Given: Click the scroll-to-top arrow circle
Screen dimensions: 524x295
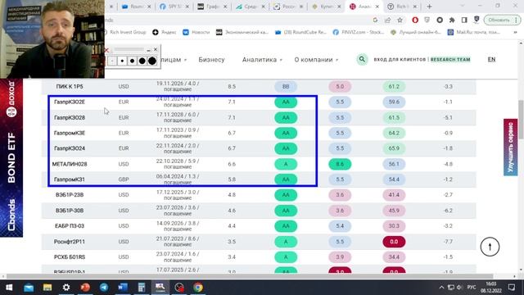Looking at the screenshot, I should click(x=490, y=247).
